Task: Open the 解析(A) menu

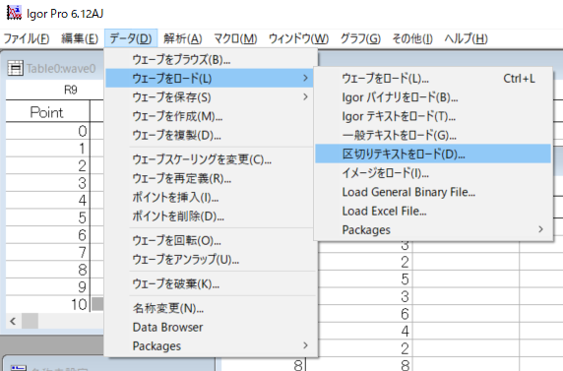Action: [x=183, y=38]
